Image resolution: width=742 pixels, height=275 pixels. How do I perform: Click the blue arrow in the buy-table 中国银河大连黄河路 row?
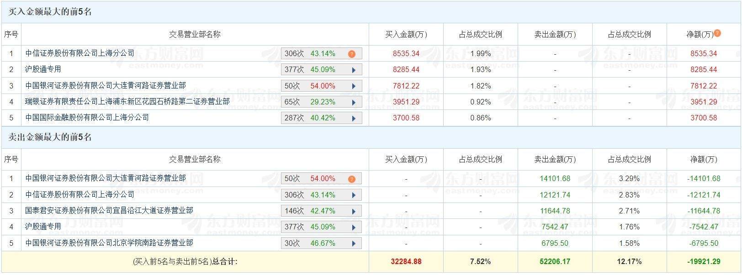(354, 86)
